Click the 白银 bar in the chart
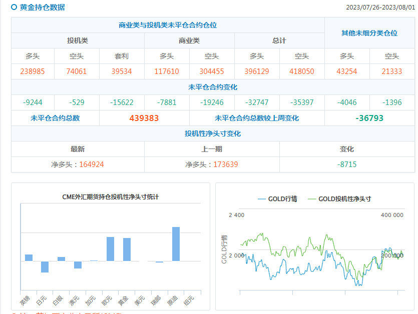Viewport: 418px width, 314px height. point(61,258)
